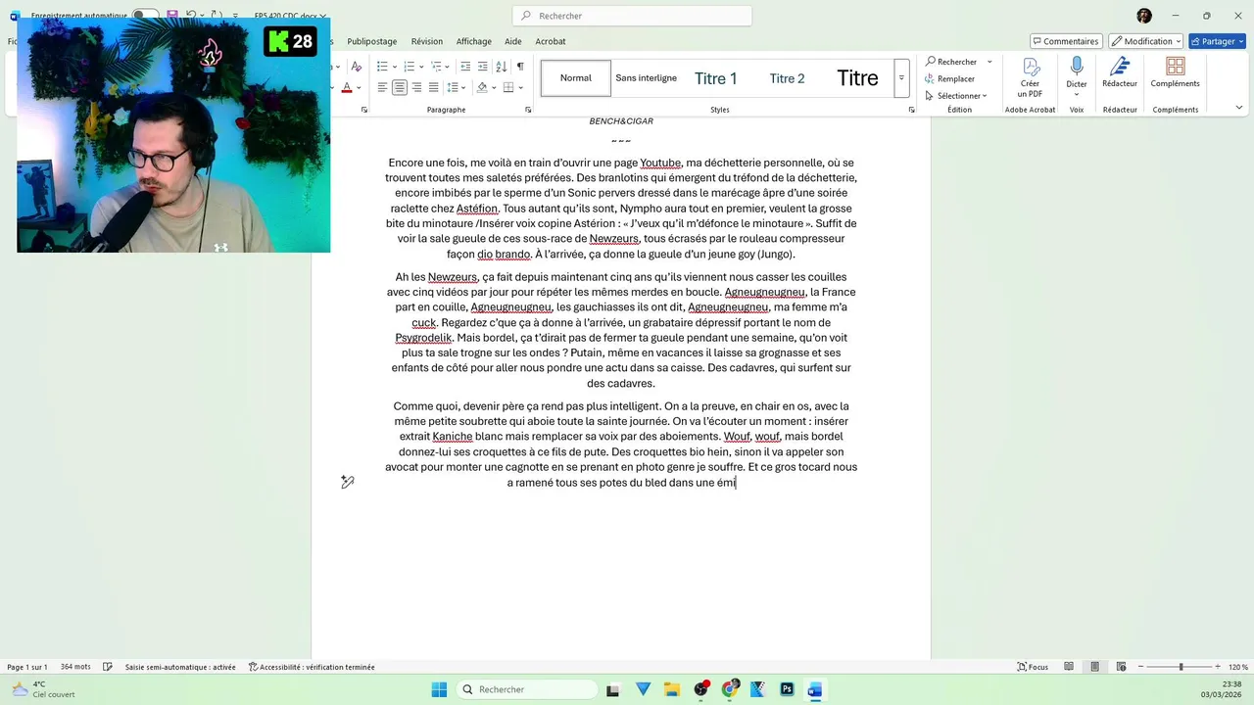The width and height of the screenshot is (1254, 705).
Task: Open Styles pane launcher
Action: pos(912,110)
